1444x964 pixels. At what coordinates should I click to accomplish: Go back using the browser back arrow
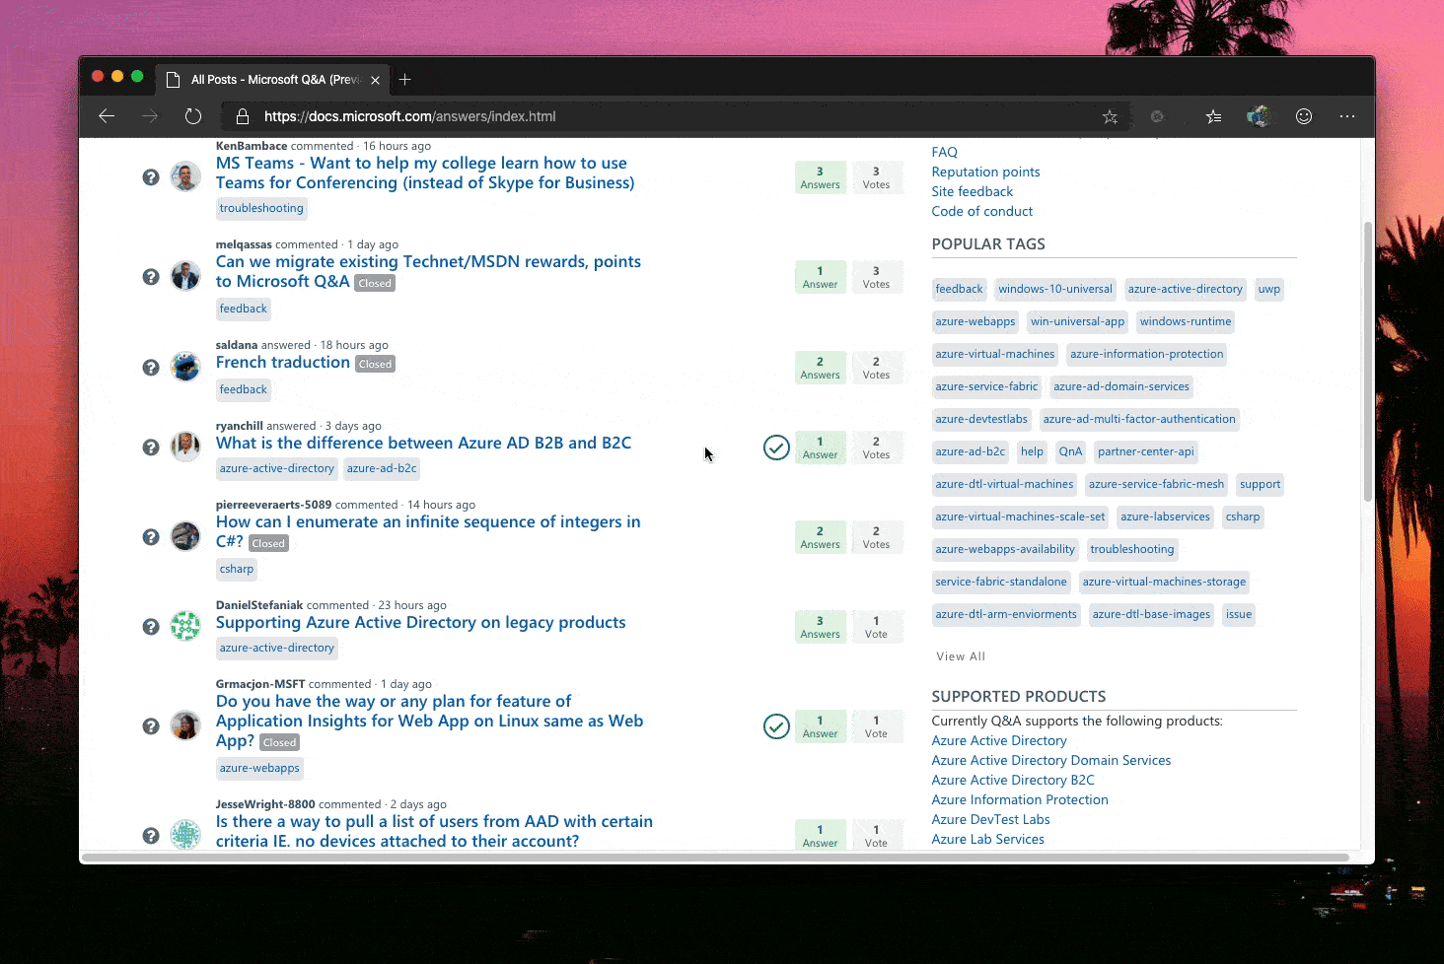pyautogui.click(x=107, y=116)
